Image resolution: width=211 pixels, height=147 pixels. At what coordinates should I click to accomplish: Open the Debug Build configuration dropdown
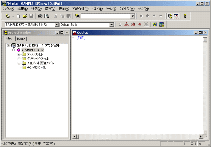pyautogui.click(x=111, y=25)
